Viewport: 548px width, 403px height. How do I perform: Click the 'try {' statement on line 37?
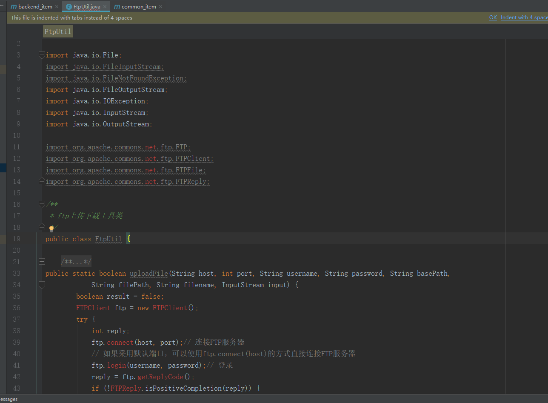tap(86, 319)
